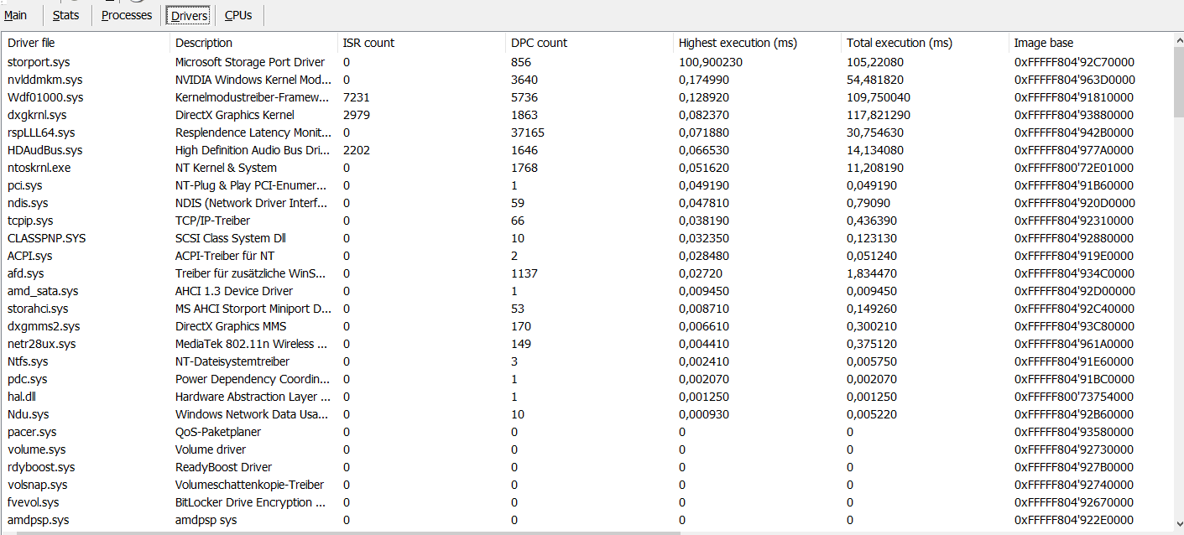
Task: Click the TCP/IP-Treiber description
Action: pos(212,221)
